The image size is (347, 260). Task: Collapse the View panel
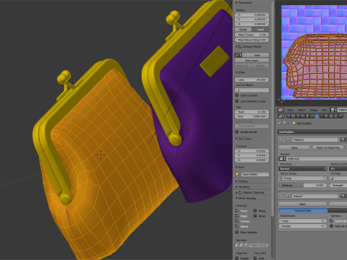[x=236, y=72]
